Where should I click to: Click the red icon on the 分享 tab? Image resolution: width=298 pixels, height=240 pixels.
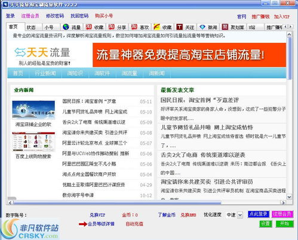[x=111, y=27]
